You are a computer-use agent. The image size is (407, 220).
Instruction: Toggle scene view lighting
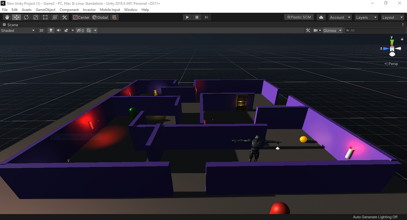[51, 30]
